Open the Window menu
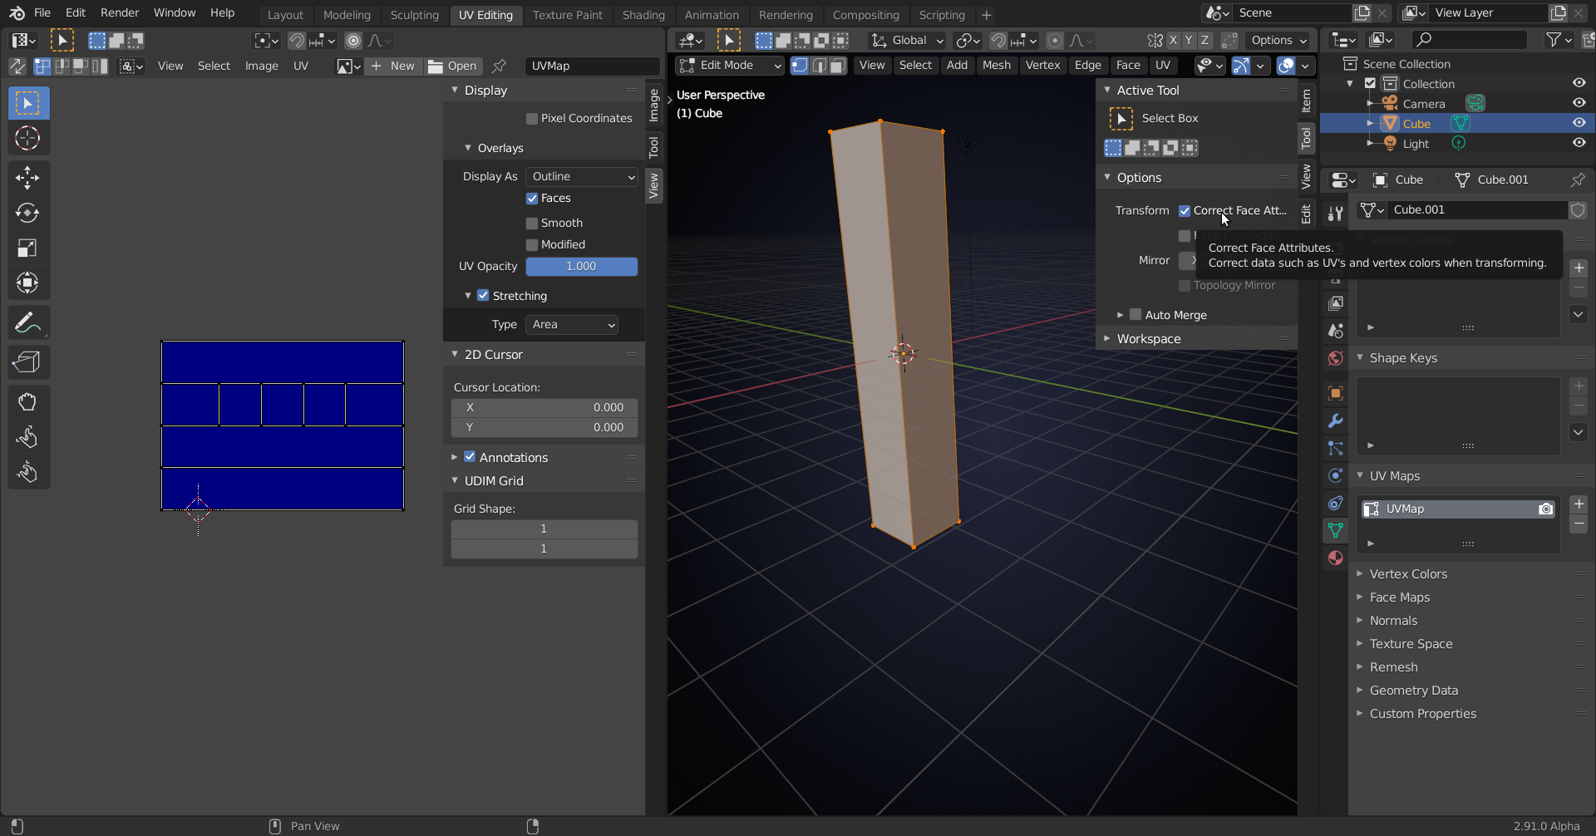1596x836 pixels. 175,13
